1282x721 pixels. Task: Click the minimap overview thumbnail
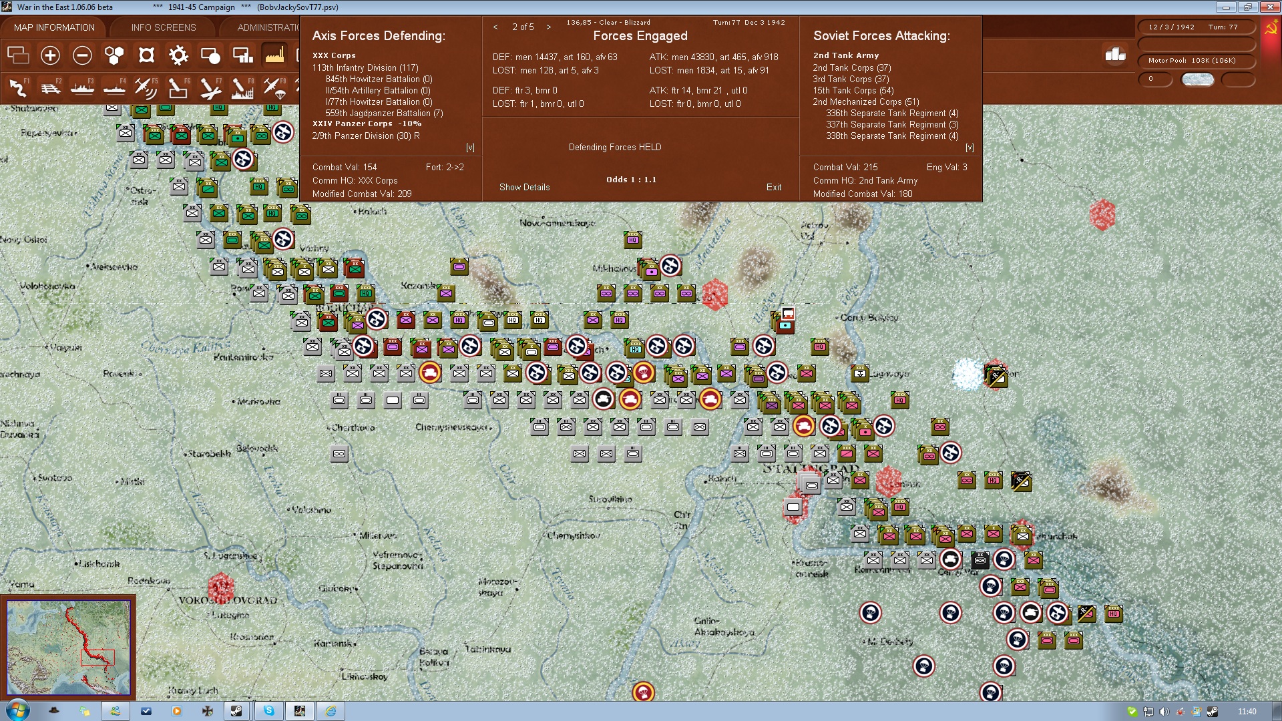[69, 648]
